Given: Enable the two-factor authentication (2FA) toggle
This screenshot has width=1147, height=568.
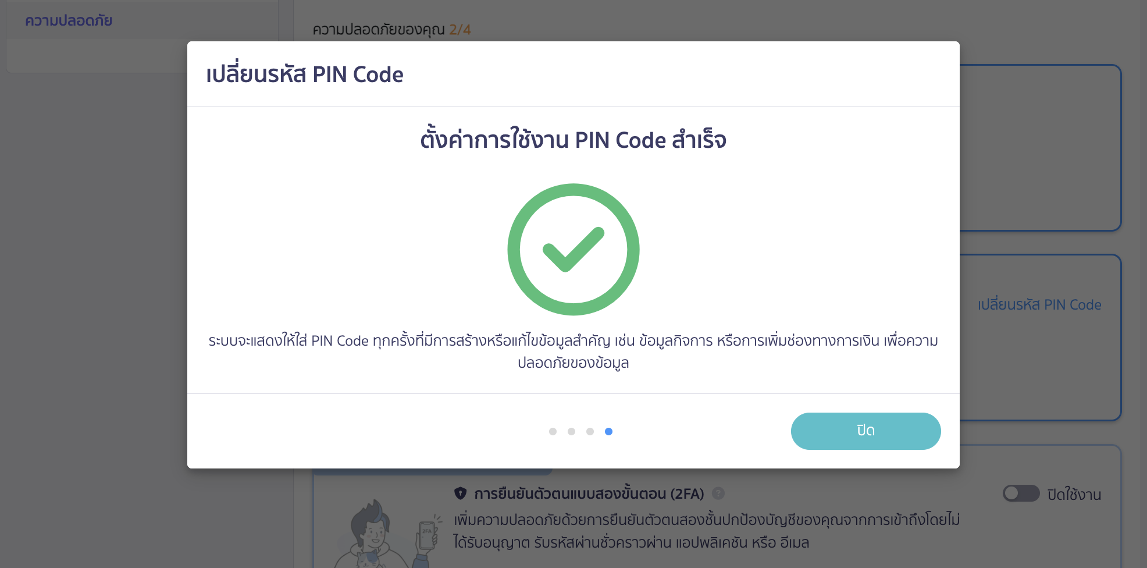Looking at the screenshot, I should pos(1022,494).
